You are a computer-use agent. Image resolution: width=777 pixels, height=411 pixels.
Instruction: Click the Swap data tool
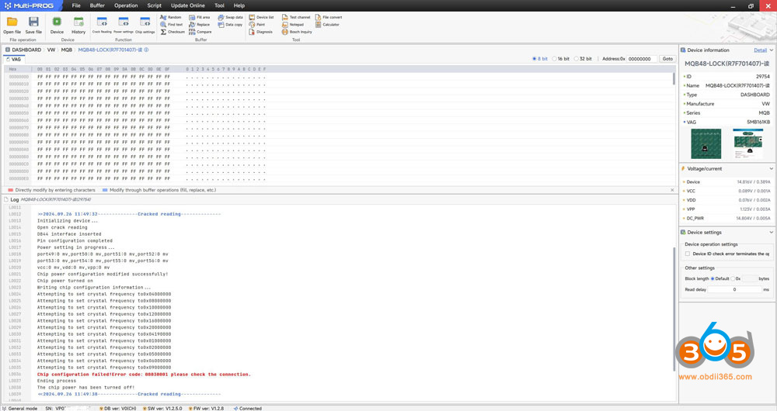[x=231, y=17]
